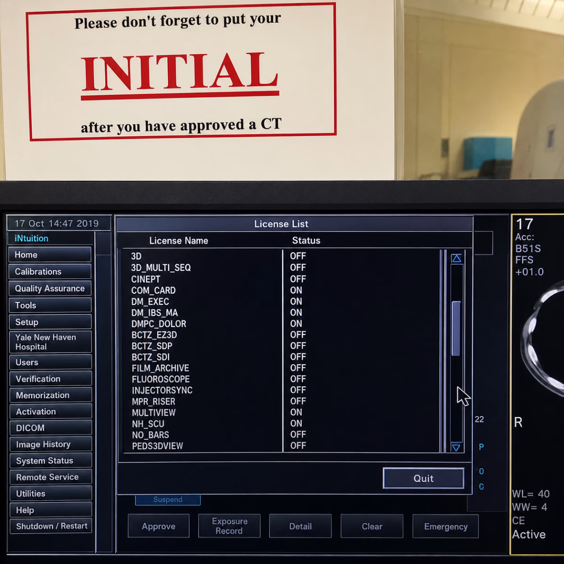Open Calibrations in the sidebar
The image size is (564, 564).
[50, 272]
